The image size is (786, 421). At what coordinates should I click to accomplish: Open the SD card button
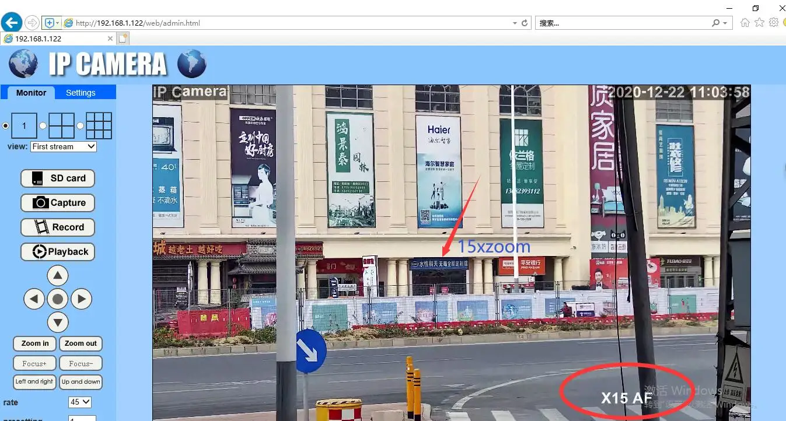[58, 178]
